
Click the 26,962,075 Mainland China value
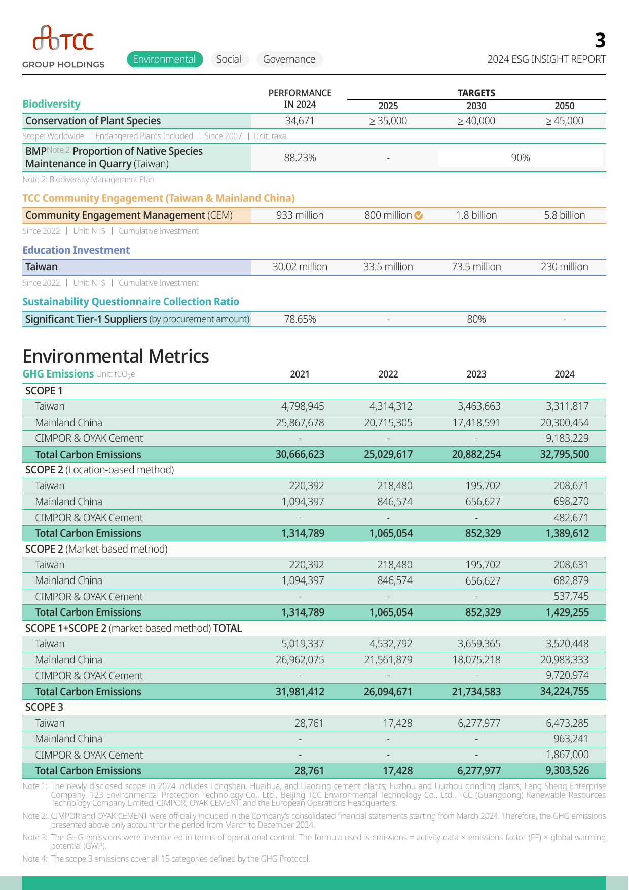(300, 660)
